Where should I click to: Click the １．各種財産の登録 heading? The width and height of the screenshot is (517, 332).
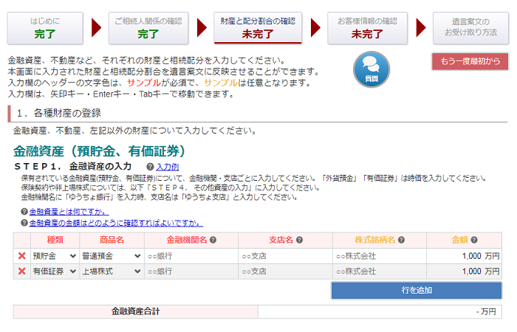click(x=58, y=113)
